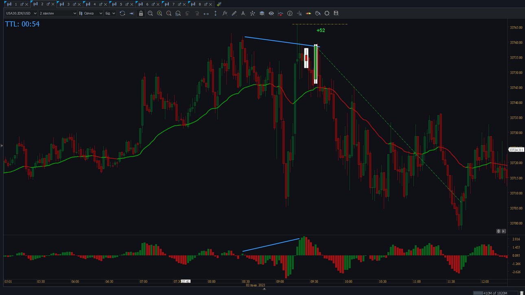Viewport: 525px width, 295px height.
Task: Expand the left side panel arrow
Action: pos(2,146)
